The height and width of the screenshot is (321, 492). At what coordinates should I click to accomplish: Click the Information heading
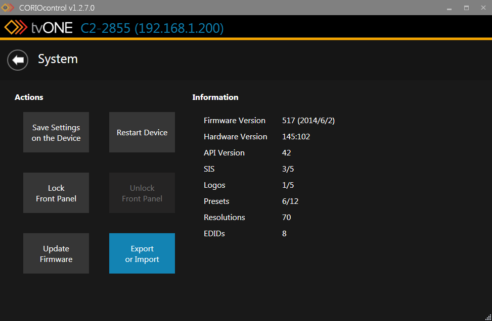click(x=215, y=97)
